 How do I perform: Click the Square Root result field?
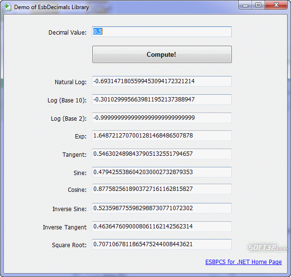tap(162, 244)
